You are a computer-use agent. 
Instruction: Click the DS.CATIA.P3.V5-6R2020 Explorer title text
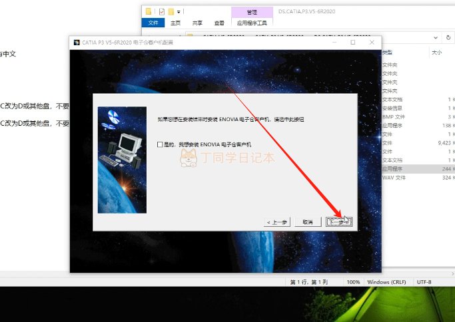306,11
